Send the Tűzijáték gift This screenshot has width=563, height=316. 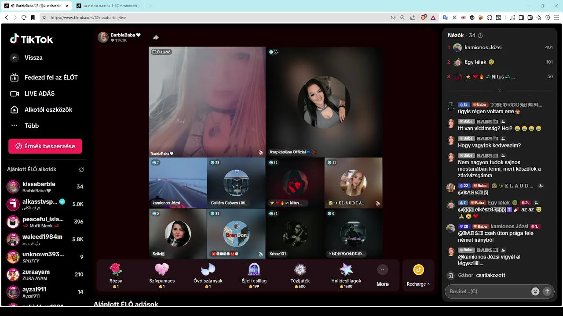click(300, 276)
